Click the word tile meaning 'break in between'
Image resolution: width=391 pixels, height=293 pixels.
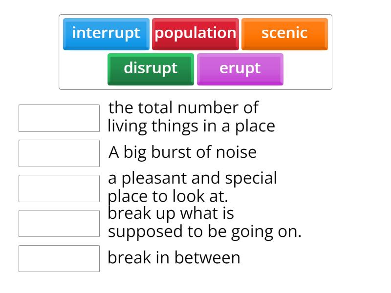click(x=106, y=34)
